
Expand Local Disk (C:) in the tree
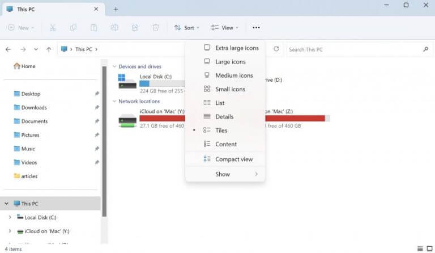click(10, 217)
